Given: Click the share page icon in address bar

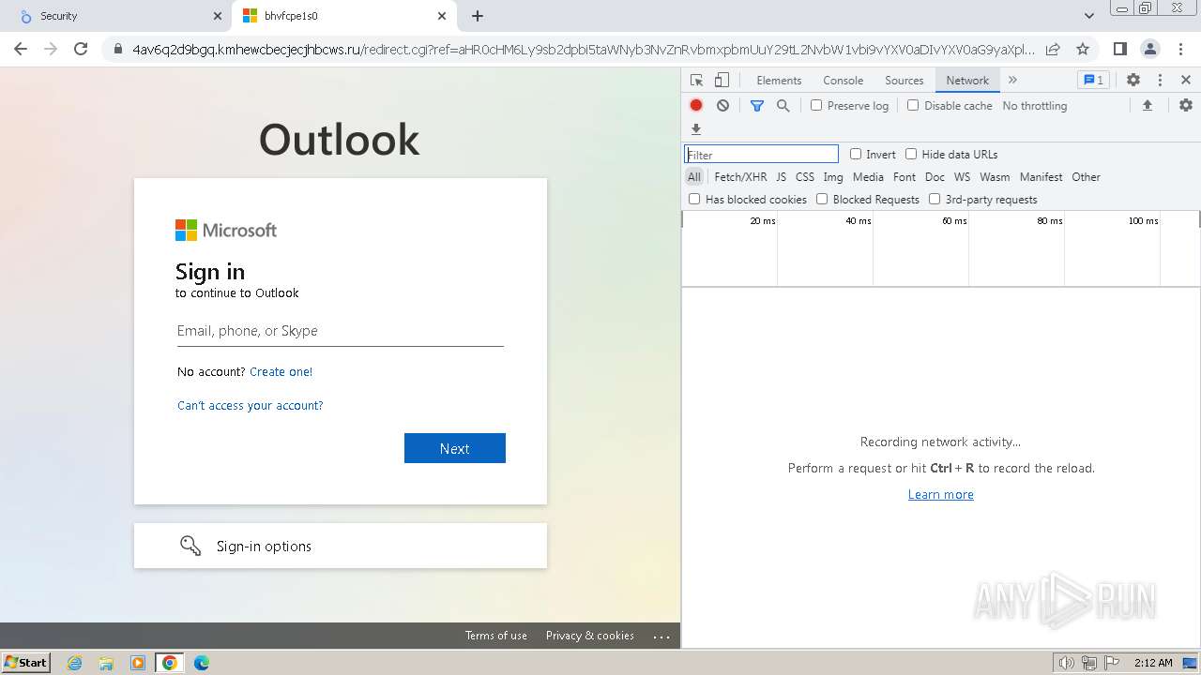Looking at the screenshot, I should point(1053,49).
